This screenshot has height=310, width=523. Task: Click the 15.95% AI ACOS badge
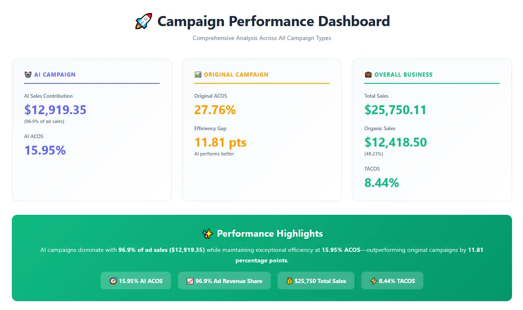(x=136, y=281)
